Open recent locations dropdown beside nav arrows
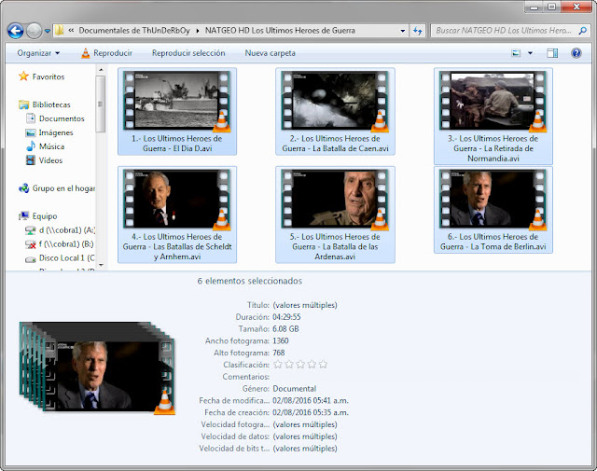 48,31
